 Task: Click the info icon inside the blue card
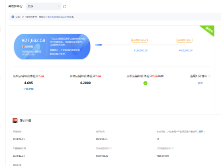[x=51, y=39]
